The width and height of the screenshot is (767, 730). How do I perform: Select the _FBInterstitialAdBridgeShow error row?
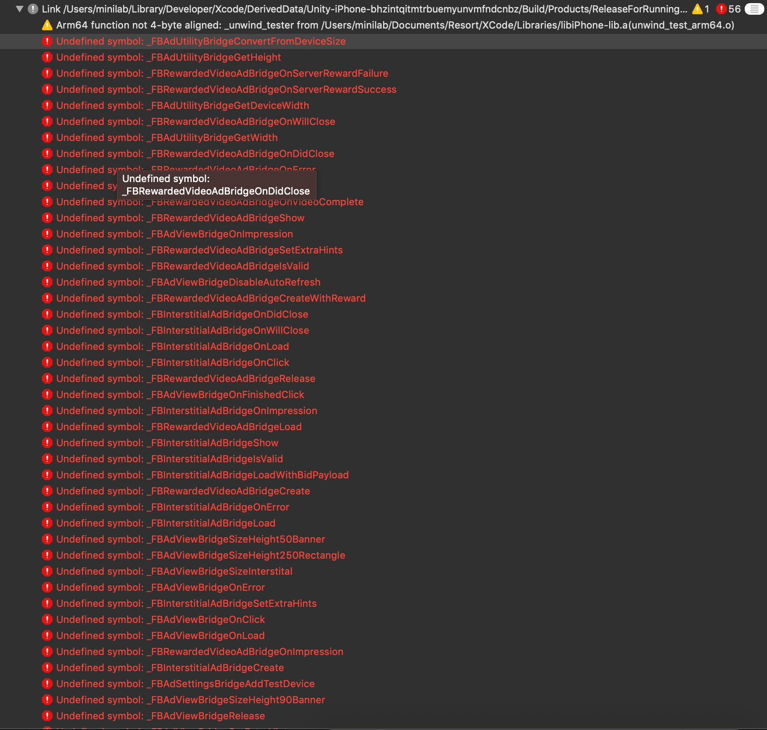click(x=383, y=443)
